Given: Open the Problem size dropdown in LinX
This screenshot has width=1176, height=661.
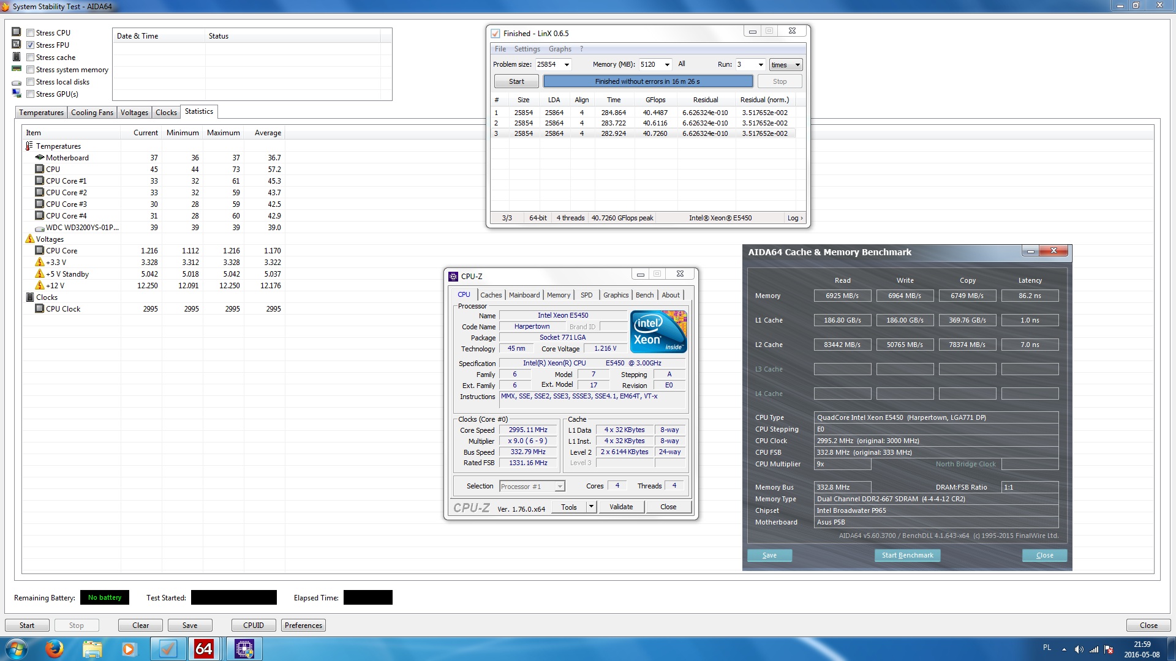Looking at the screenshot, I should click(x=567, y=65).
